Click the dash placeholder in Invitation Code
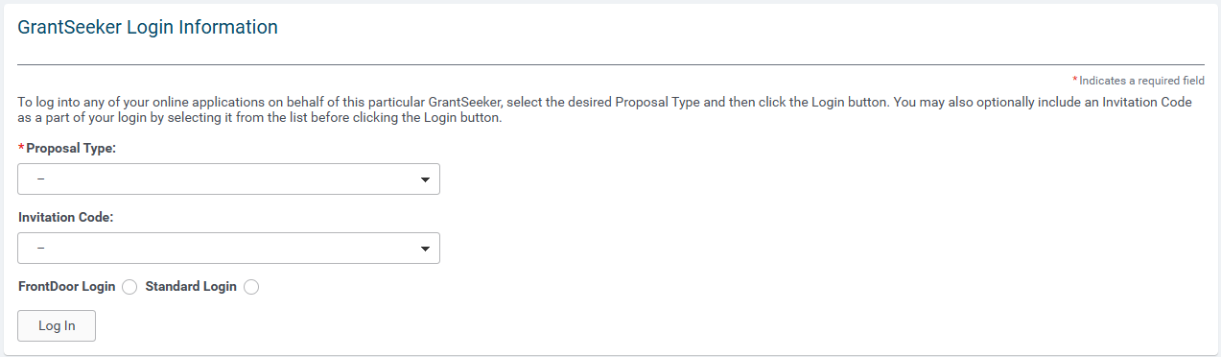The width and height of the screenshot is (1221, 357). pyautogui.click(x=41, y=249)
